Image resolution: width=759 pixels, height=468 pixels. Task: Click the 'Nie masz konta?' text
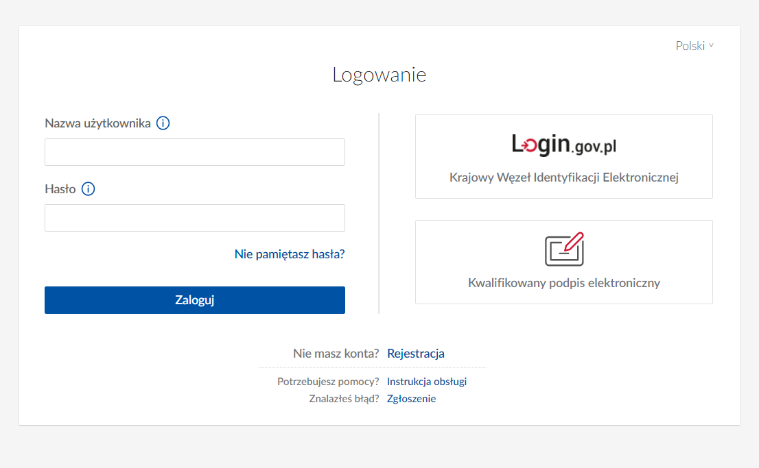336,354
